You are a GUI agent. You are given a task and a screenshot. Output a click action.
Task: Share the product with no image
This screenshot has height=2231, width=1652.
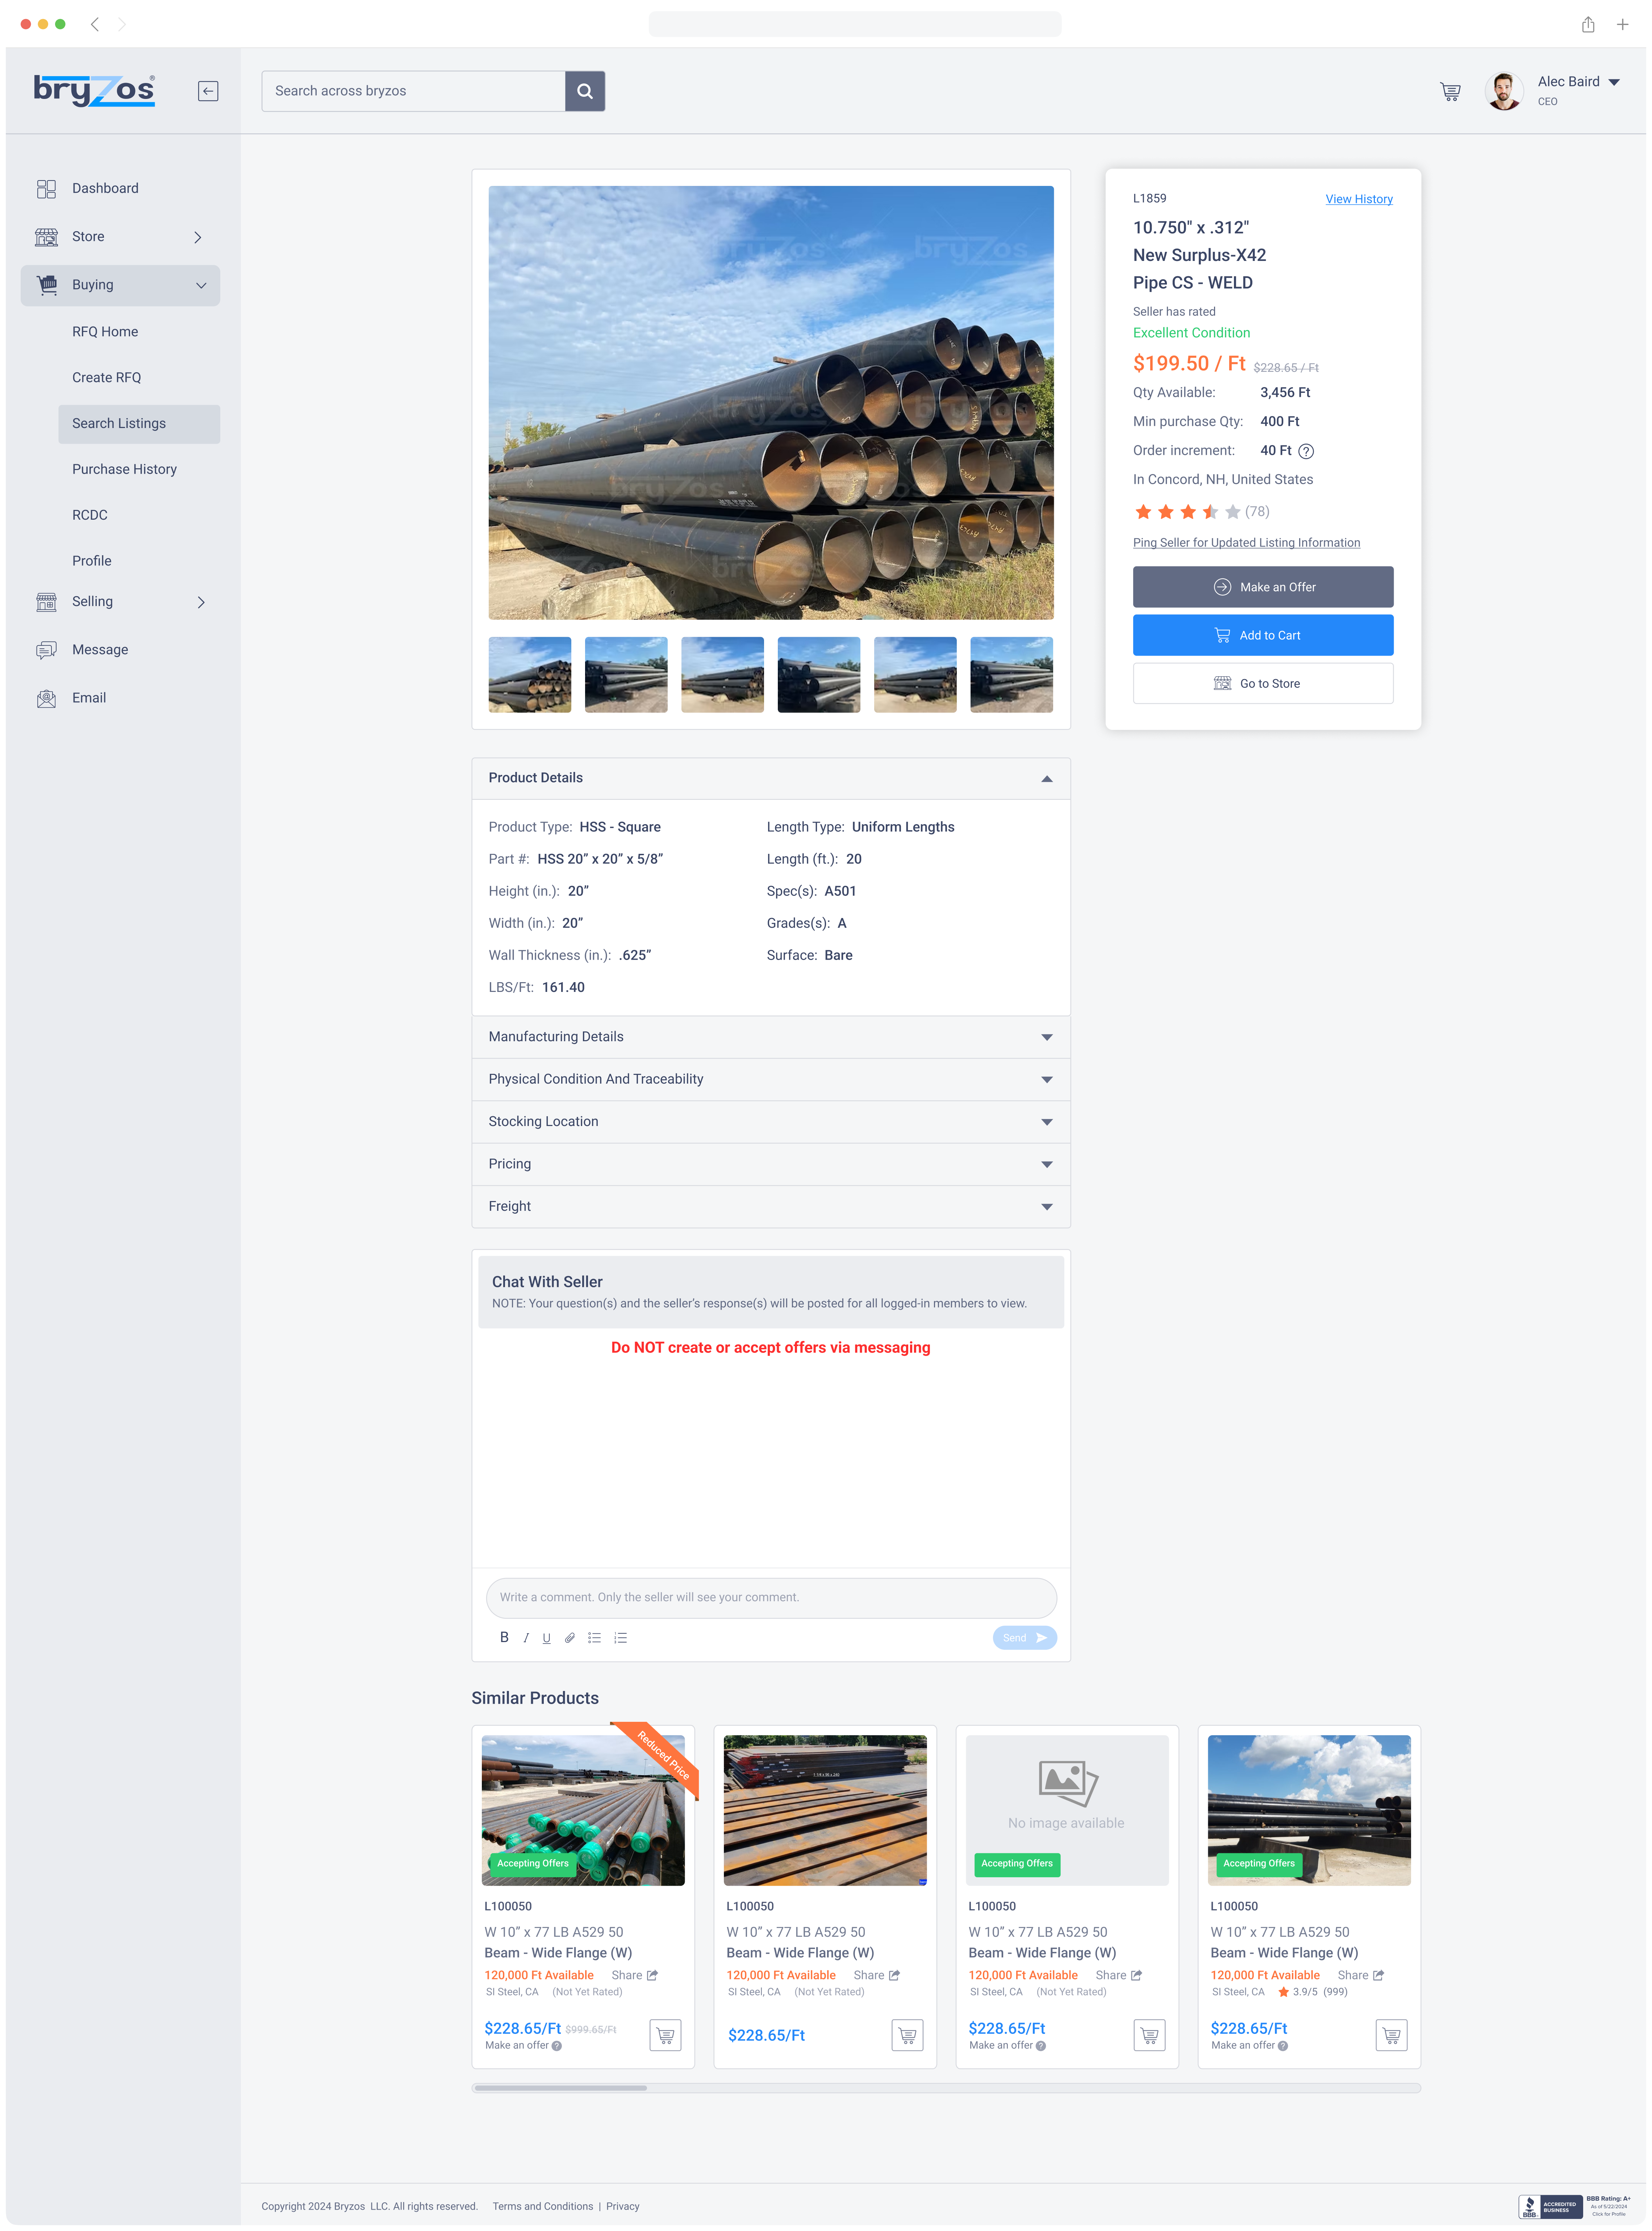[1119, 1976]
